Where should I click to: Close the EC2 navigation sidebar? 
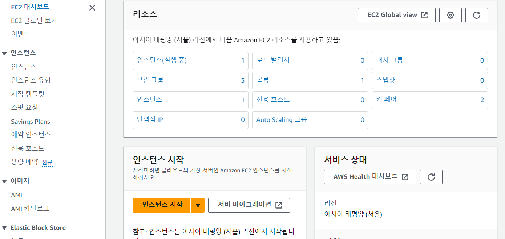point(92,8)
